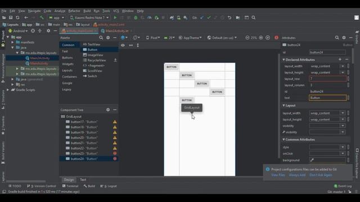Click the zoom to fit screen icon

coord(268,38)
